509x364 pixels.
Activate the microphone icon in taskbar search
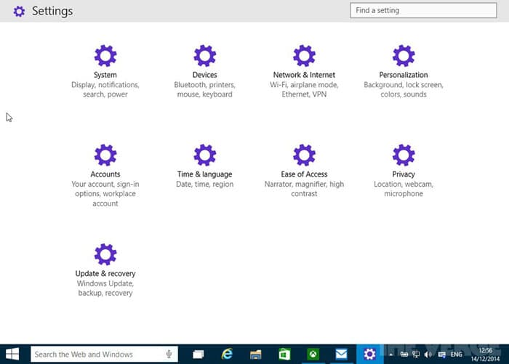click(169, 354)
